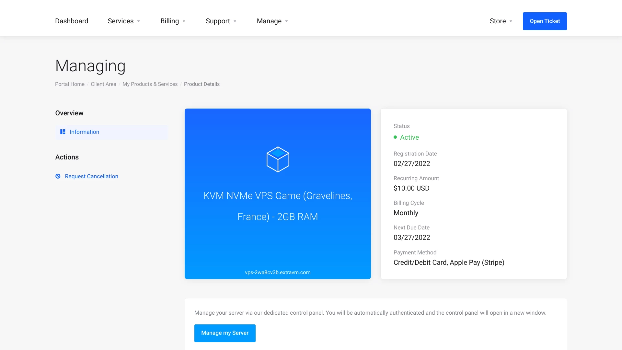Click the Manage my Server button

[225, 333]
